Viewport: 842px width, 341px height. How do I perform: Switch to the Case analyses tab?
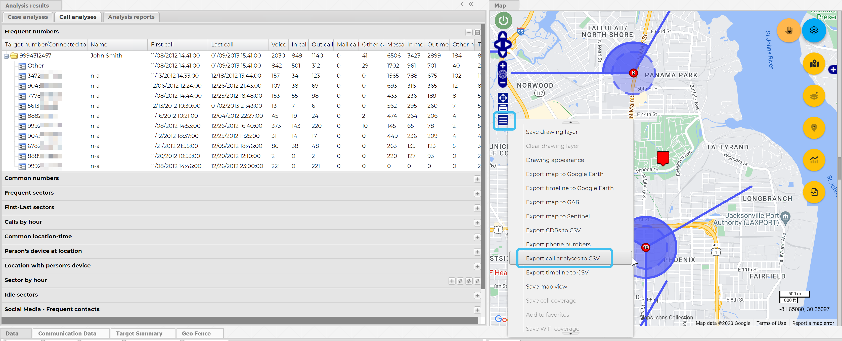point(27,17)
